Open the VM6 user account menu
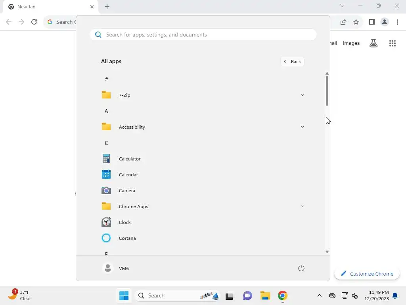Image resolution: width=406 pixels, height=305 pixels. click(x=116, y=268)
